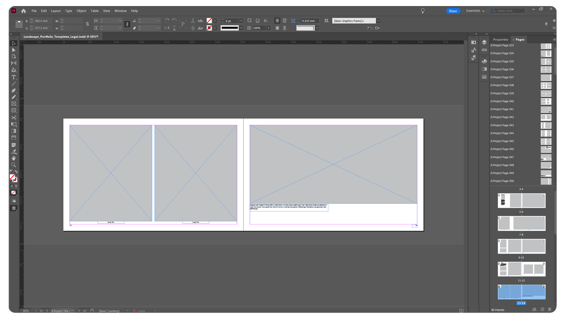Click the rotate 90° clockwise icon
The height and width of the screenshot is (318, 565).
167,21
